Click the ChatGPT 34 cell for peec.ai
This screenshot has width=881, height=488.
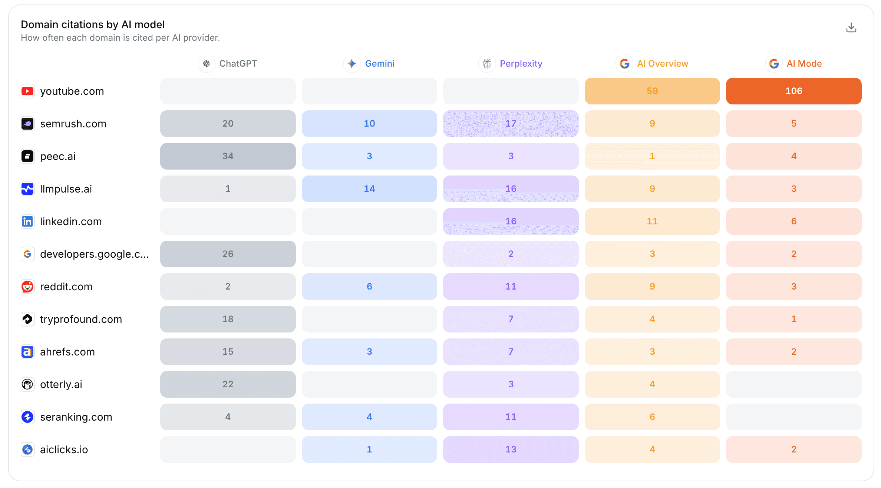click(x=228, y=156)
